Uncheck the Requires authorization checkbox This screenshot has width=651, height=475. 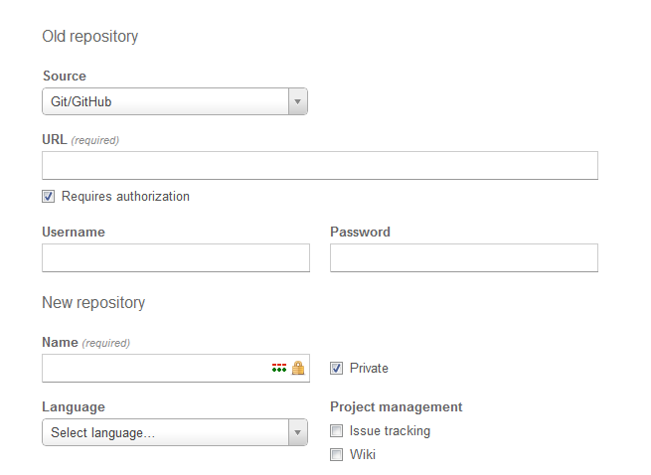48,197
